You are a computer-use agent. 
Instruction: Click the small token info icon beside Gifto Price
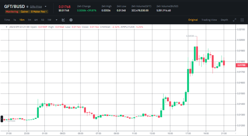click(x=27, y=7)
